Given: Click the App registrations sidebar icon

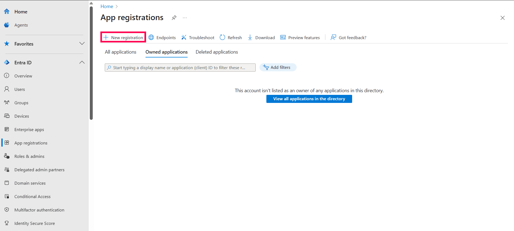Looking at the screenshot, I should [x=7, y=143].
